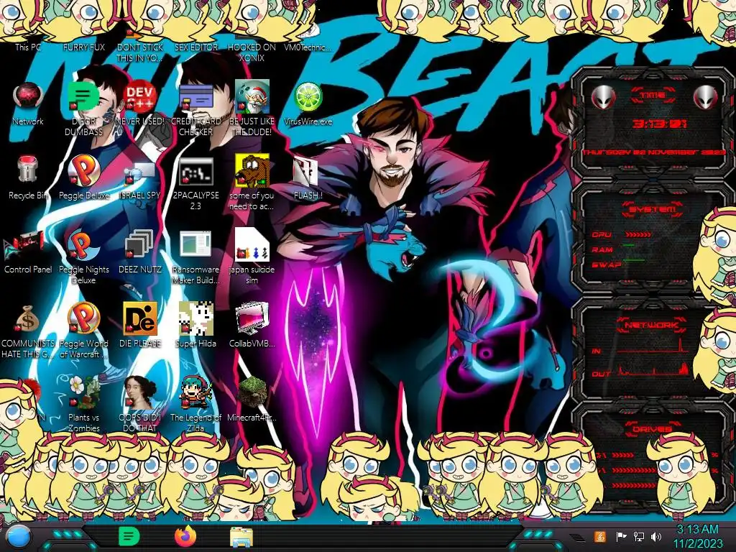Screen dimensions: 736x552
Task: Open the green notes app on the taskbar
Action: [x=129, y=536]
